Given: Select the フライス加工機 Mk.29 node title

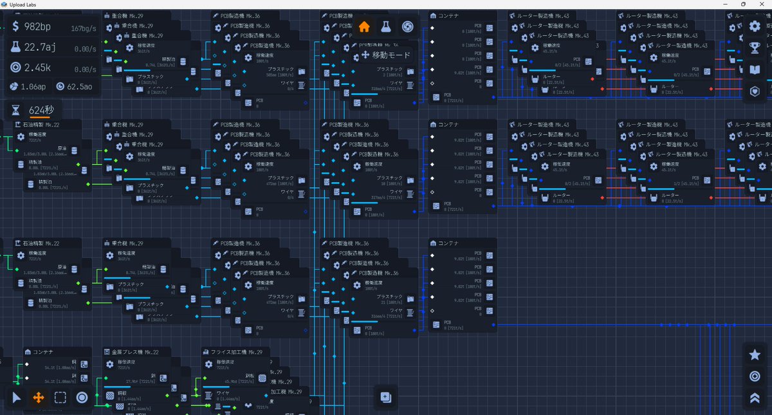Looking at the screenshot, I should pyautogui.click(x=236, y=352).
